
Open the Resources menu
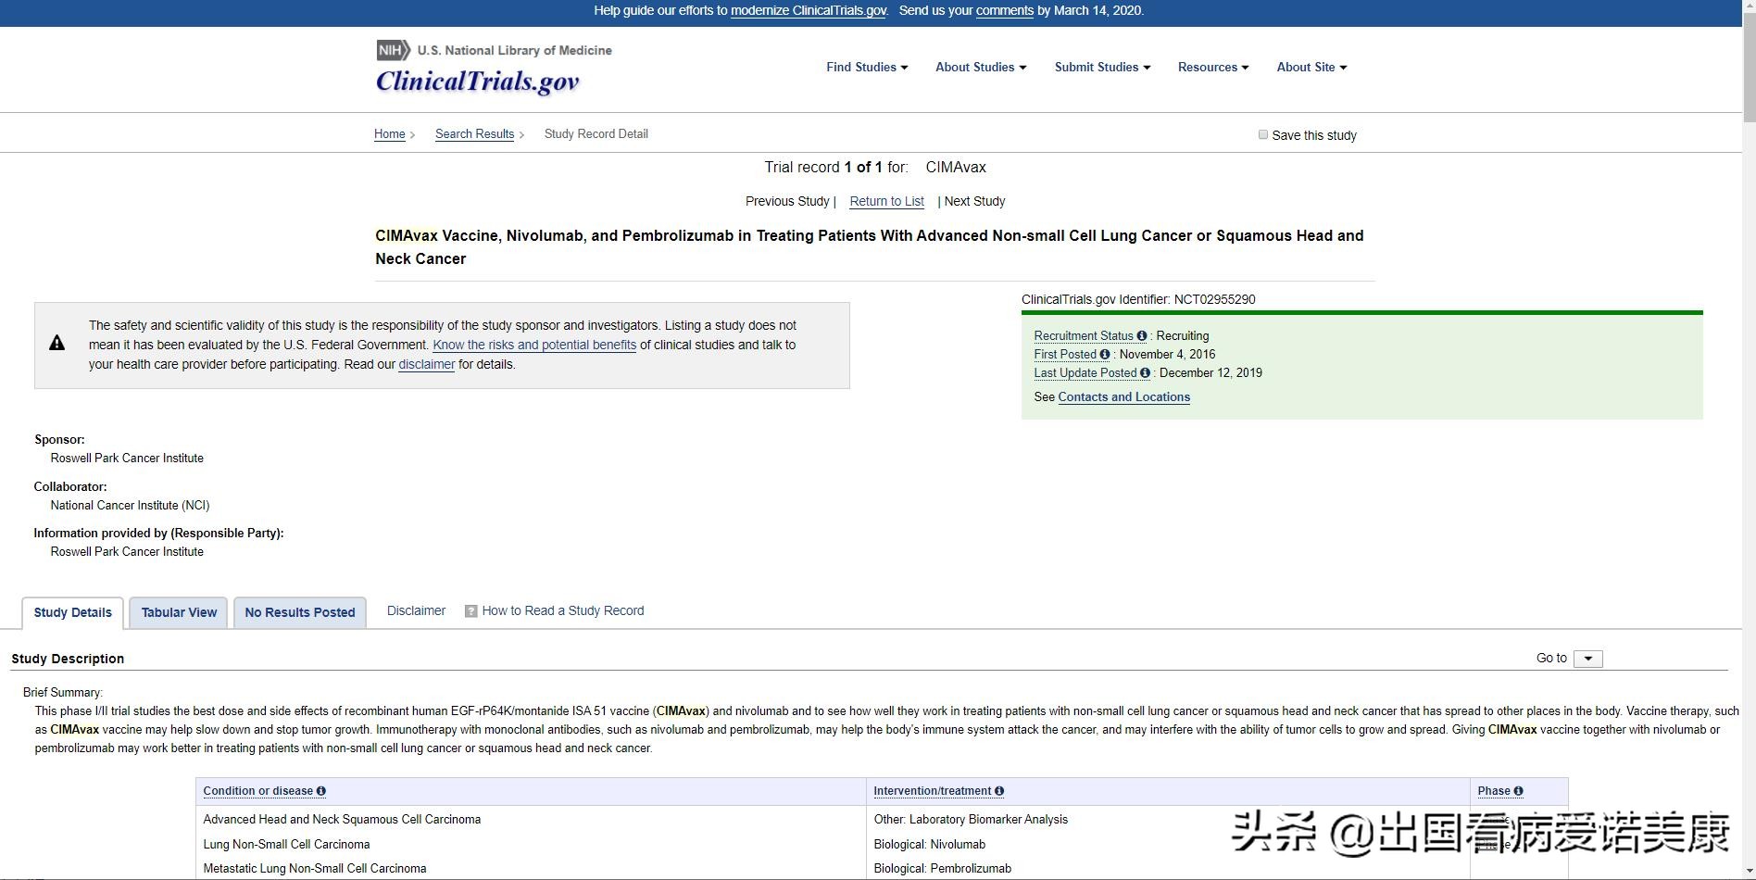pos(1213,68)
